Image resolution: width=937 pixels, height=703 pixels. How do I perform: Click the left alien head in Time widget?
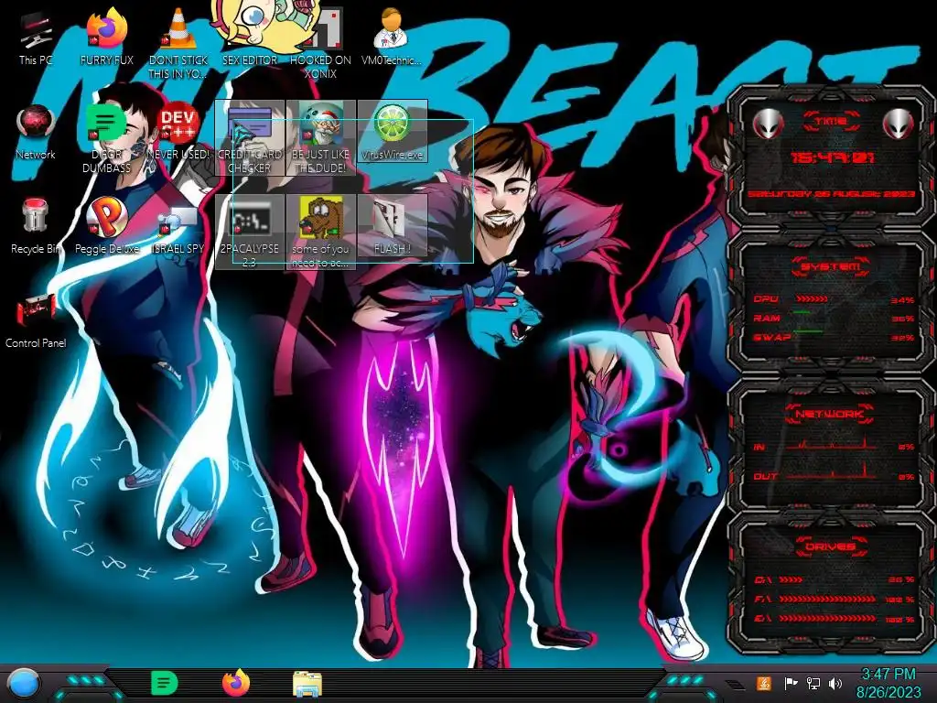pyautogui.click(x=768, y=124)
